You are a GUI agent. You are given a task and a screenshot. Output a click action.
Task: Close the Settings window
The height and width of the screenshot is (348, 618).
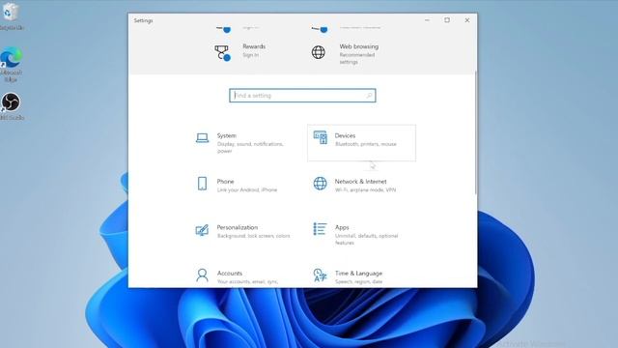467,20
